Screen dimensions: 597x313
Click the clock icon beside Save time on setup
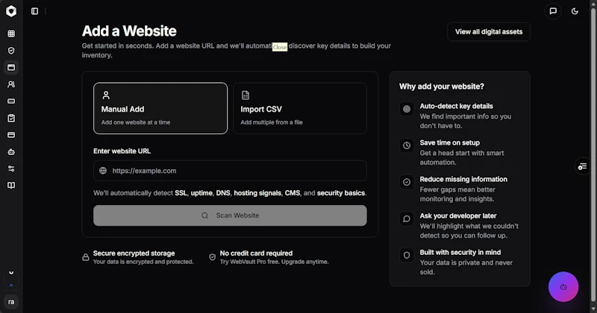(407, 145)
